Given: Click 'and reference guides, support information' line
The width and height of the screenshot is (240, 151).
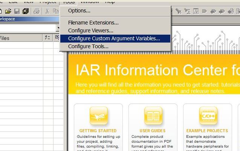Looking at the screenshot, I should pos(150,92).
